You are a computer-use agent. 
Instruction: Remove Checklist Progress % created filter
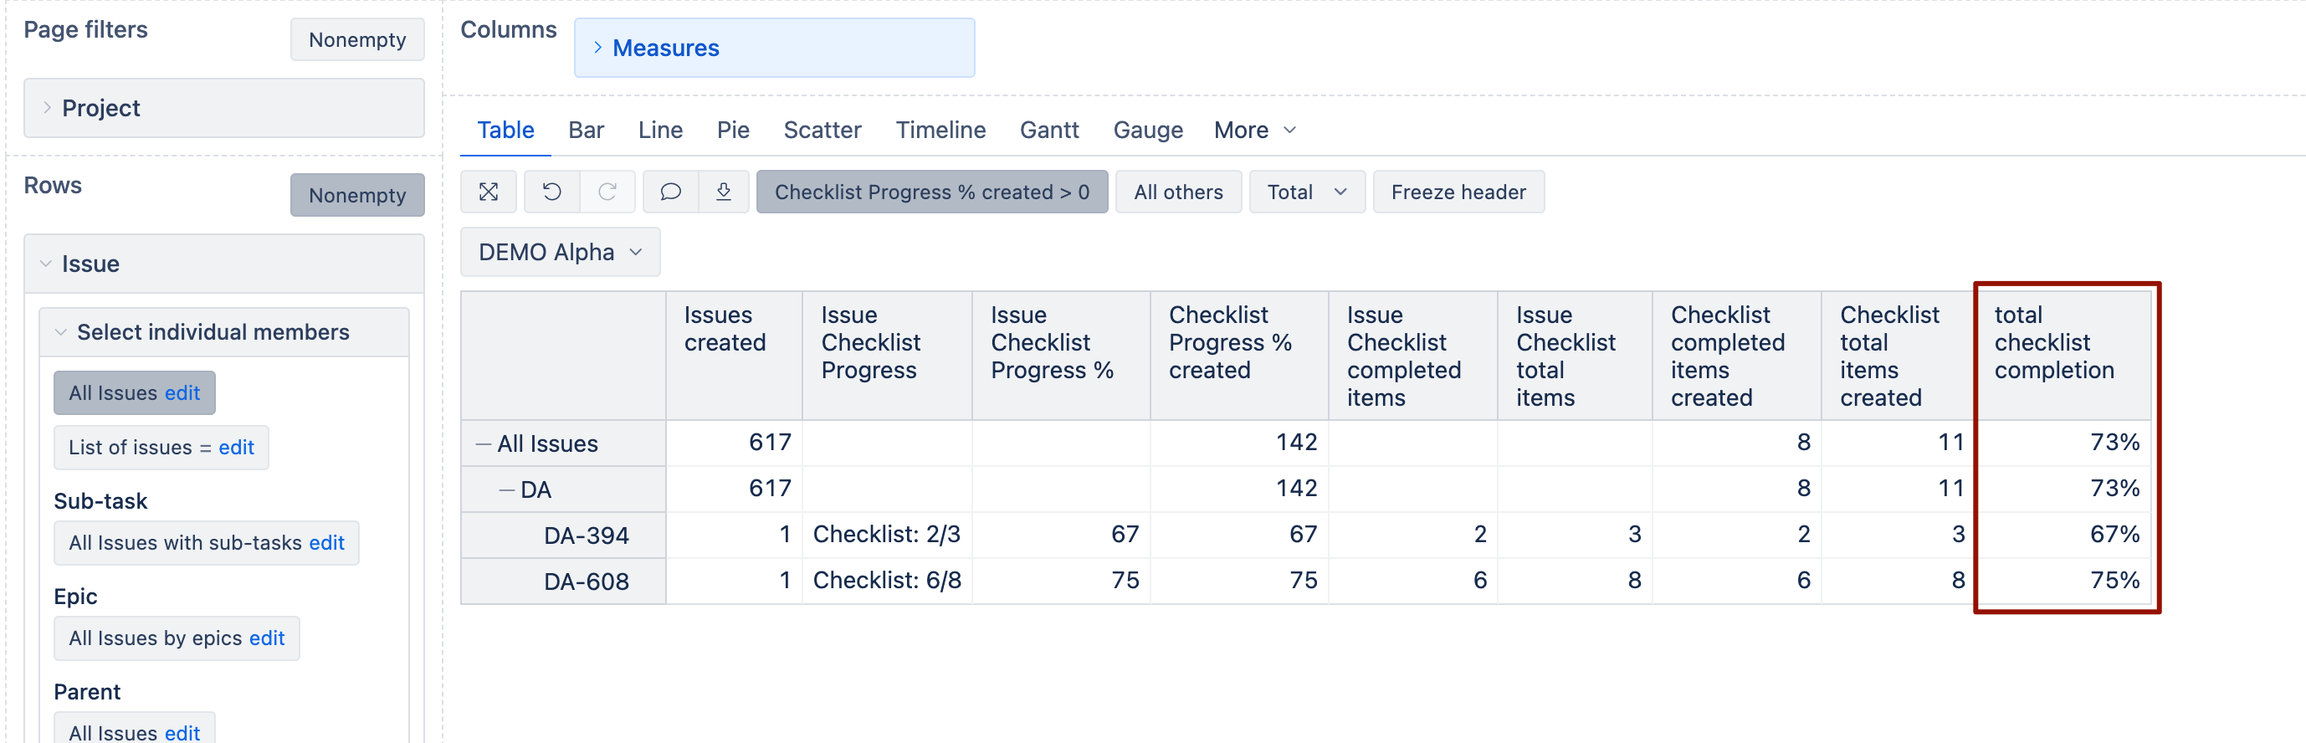point(932,192)
